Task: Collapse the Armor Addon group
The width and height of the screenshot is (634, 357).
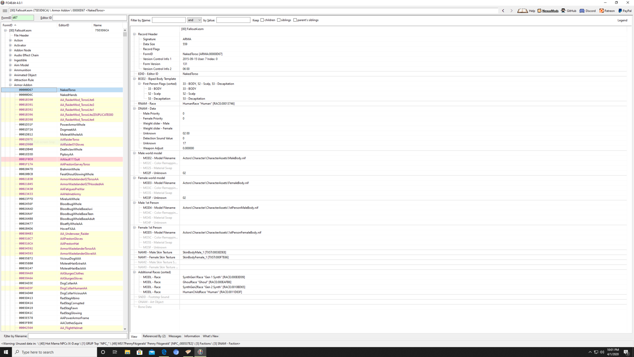Action: point(10,85)
